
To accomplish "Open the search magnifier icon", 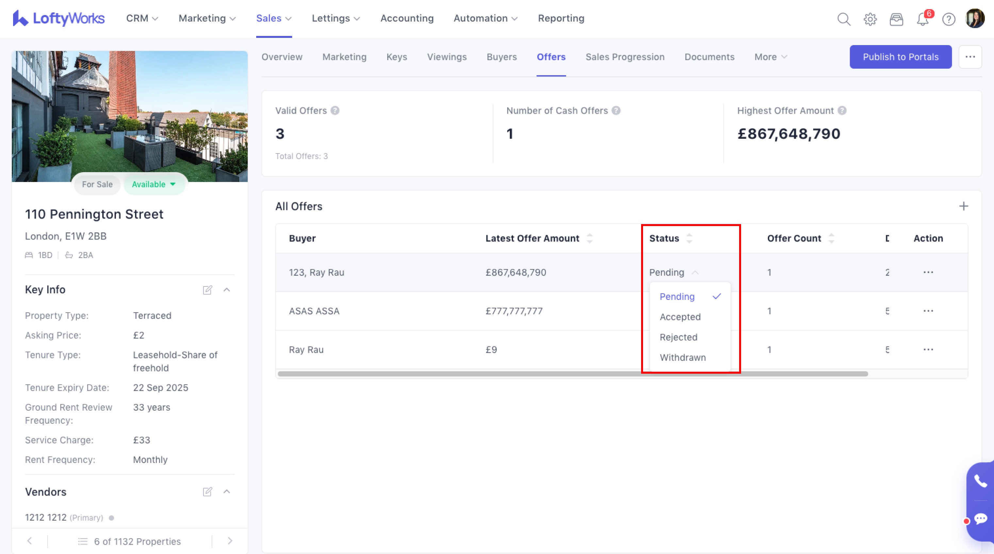I will tap(843, 19).
